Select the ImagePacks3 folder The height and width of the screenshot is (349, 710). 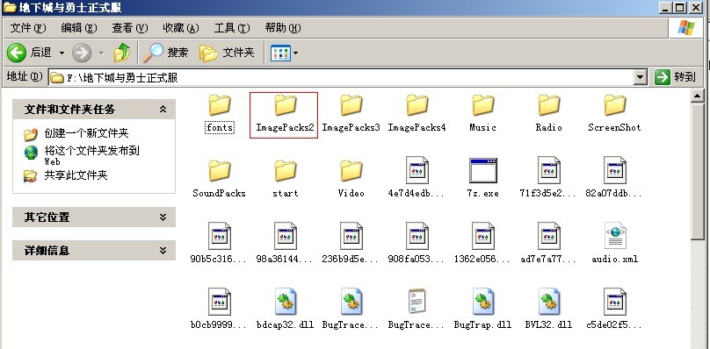tap(351, 113)
